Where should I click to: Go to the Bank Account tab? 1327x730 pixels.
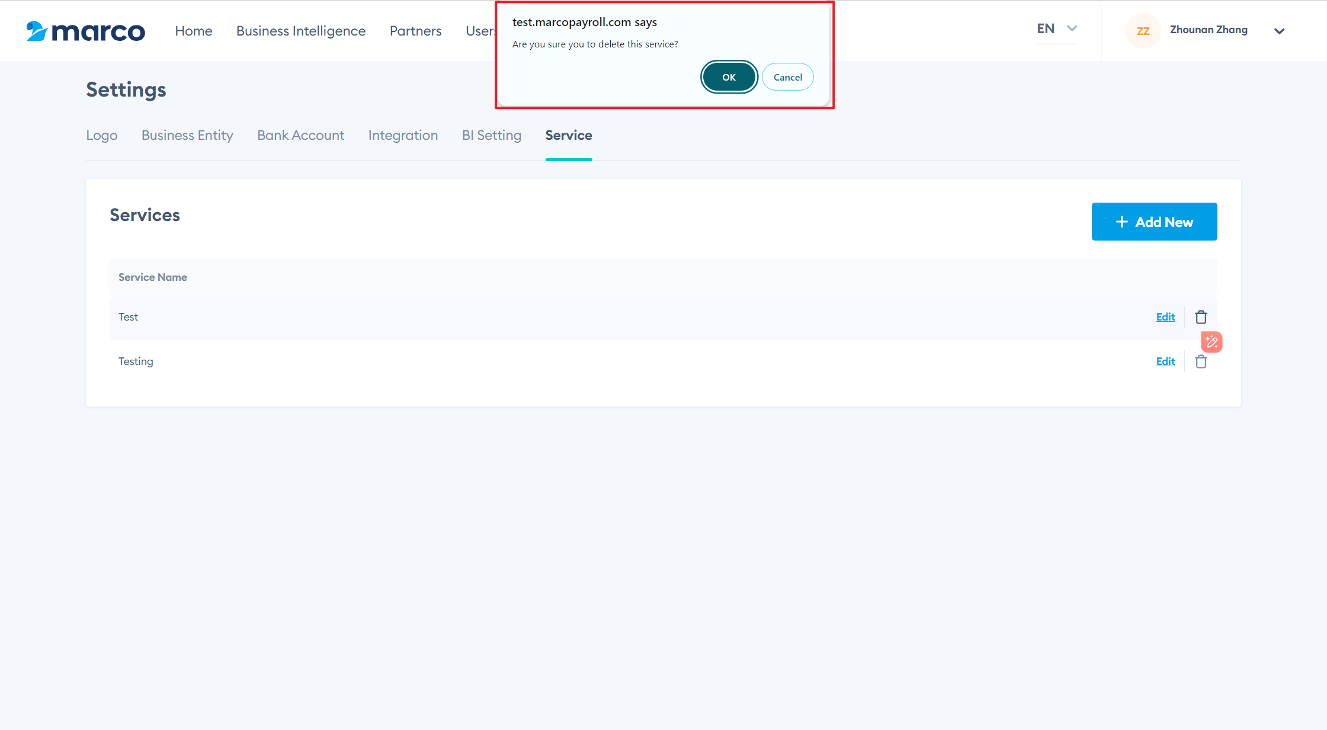pyautogui.click(x=300, y=135)
